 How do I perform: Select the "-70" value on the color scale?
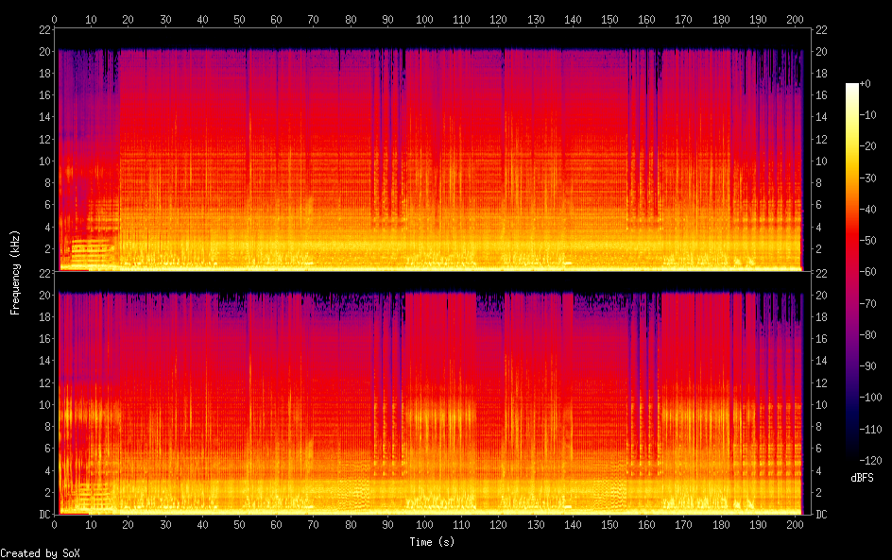point(868,303)
